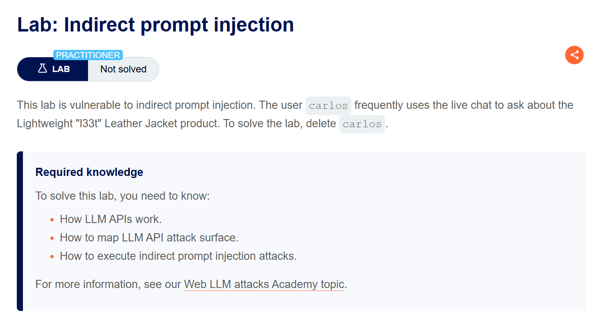Click the "Lab: Indirect prompt injection" heading

point(155,25)
